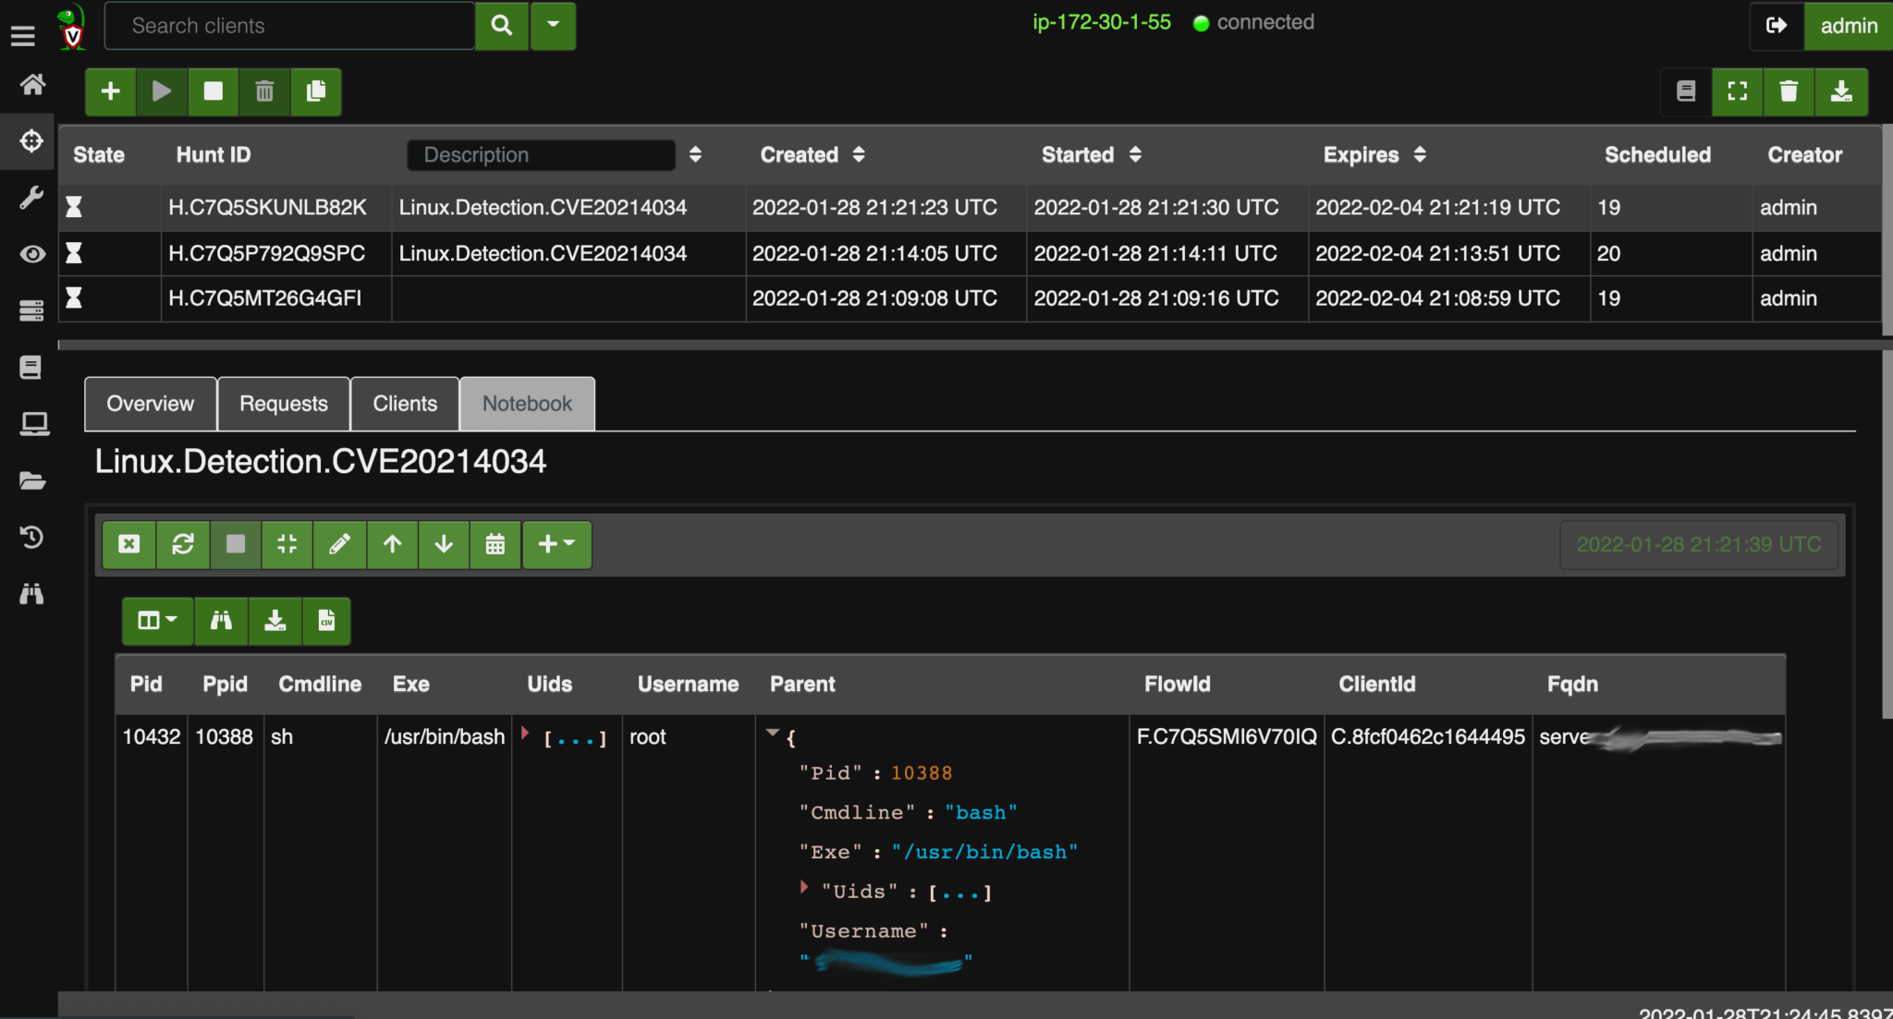
Task: Click the delete hunt trash icon
Action: coord(264,91)
